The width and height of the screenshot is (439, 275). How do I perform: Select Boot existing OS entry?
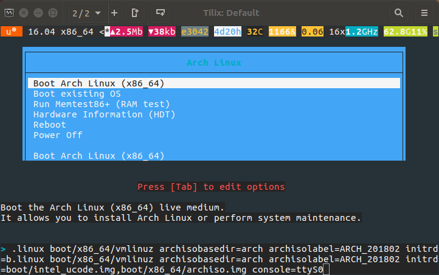click(x=77, y=94)
